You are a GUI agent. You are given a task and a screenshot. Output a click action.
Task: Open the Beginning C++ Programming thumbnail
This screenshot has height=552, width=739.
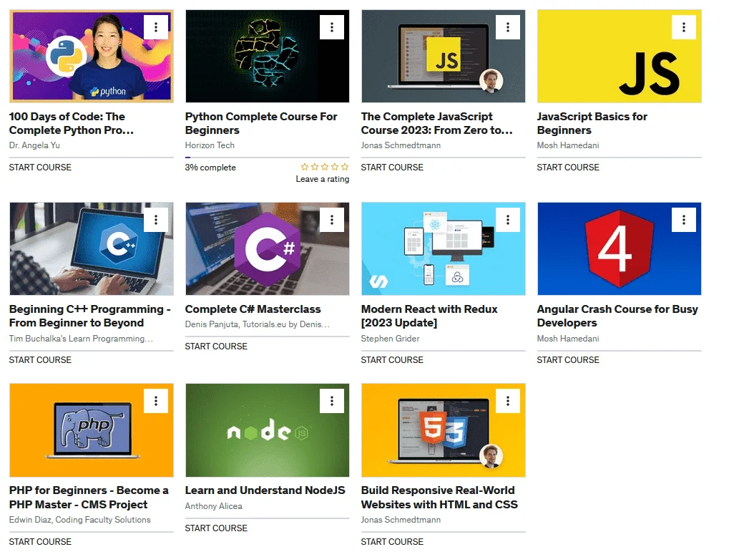(92, 248)
